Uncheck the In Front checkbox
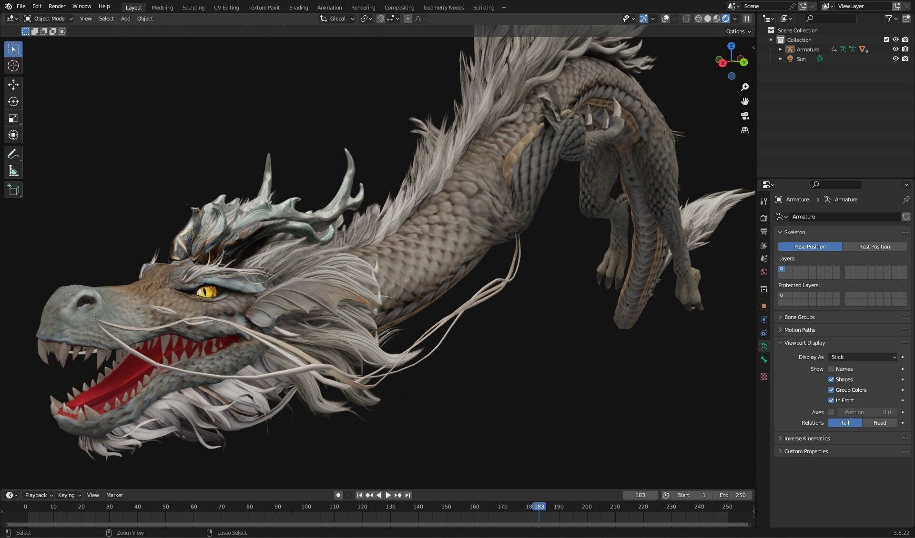 tap(831, 400)
